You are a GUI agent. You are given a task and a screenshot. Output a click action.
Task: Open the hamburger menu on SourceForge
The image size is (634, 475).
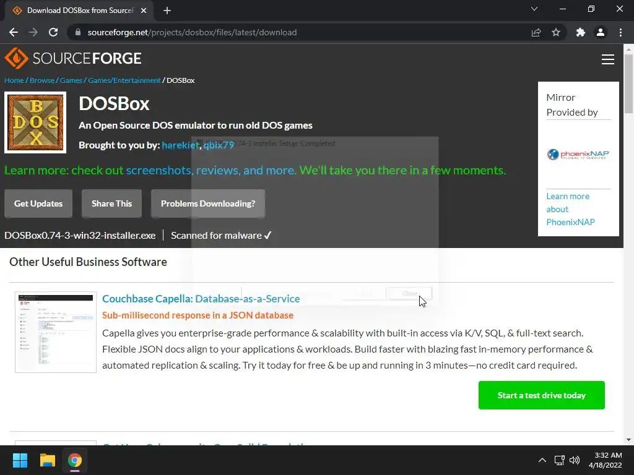coord(608,59)
